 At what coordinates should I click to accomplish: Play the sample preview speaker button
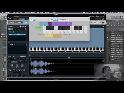(30, 55)
